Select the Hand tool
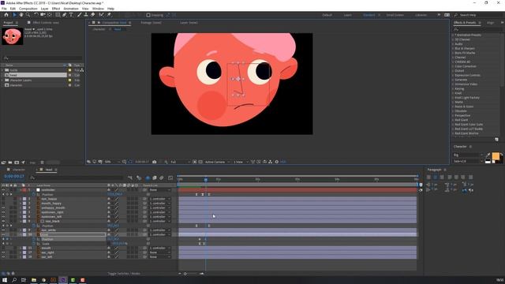This screenshot has width=505, height=284. pyautogui.click(x=21, y=15)
